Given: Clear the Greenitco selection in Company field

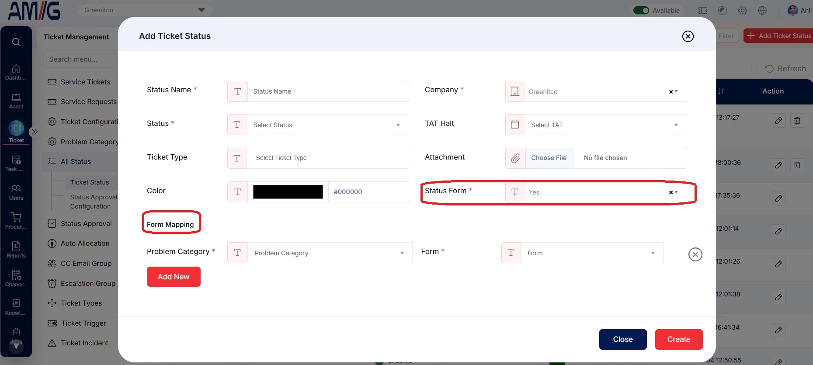Looking at the screenshot, I should (x=671, y=92).
